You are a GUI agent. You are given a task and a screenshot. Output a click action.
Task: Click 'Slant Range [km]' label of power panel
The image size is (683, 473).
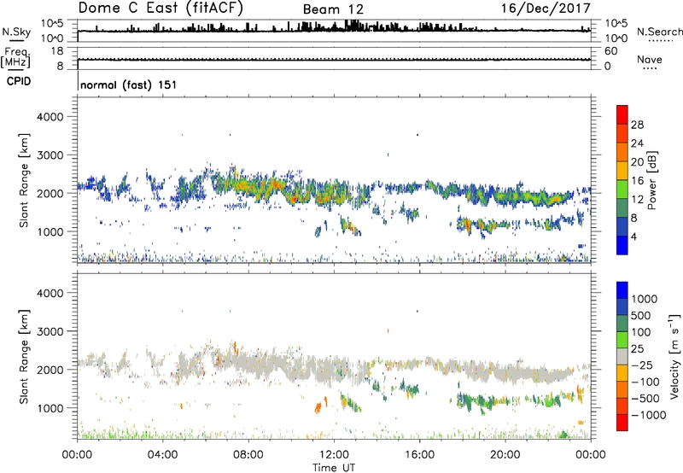[24, 180]
